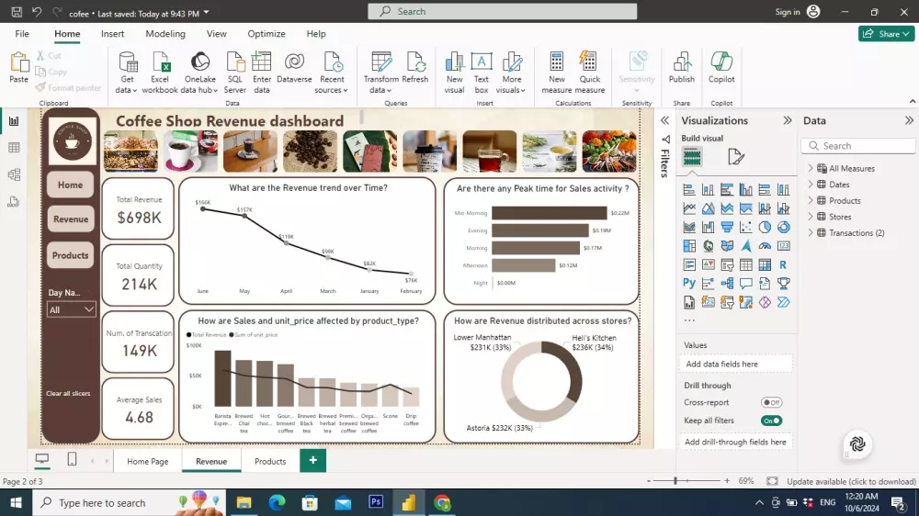This screenshot has height=516, width=919.
Task: Open floating Copilot swirl button
Action: tap(857, 444)
